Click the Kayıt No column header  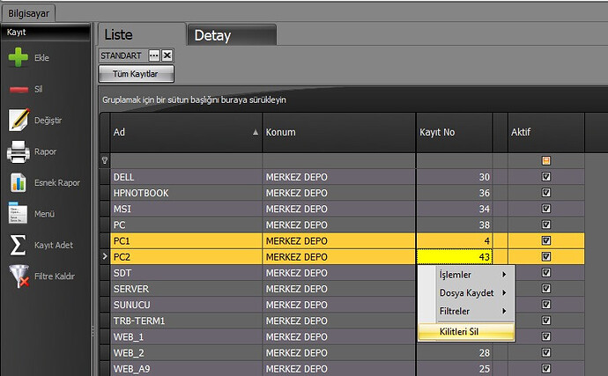coord(454,132)
